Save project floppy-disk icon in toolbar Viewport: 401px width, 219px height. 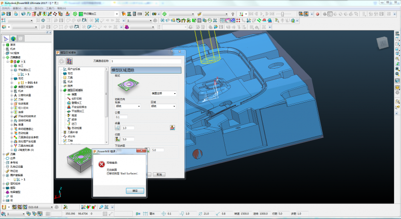pos(9,14)
